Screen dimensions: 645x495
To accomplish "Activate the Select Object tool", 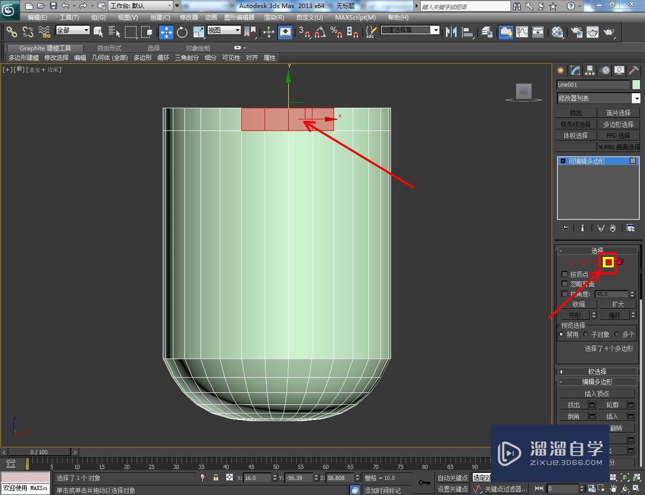I will click(98, 32).
